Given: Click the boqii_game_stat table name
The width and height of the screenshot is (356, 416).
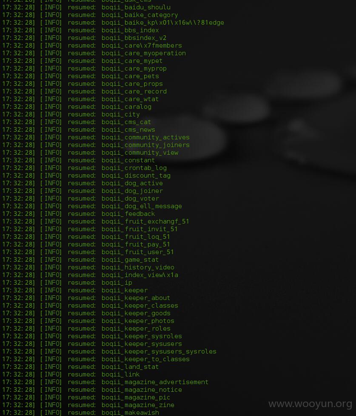Looking at the screenshot, I should 130,260.
